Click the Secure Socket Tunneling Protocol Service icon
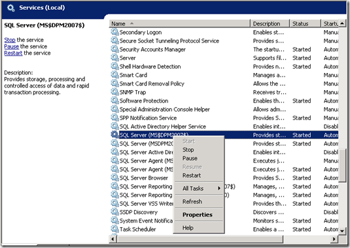 tap(114, 40)
